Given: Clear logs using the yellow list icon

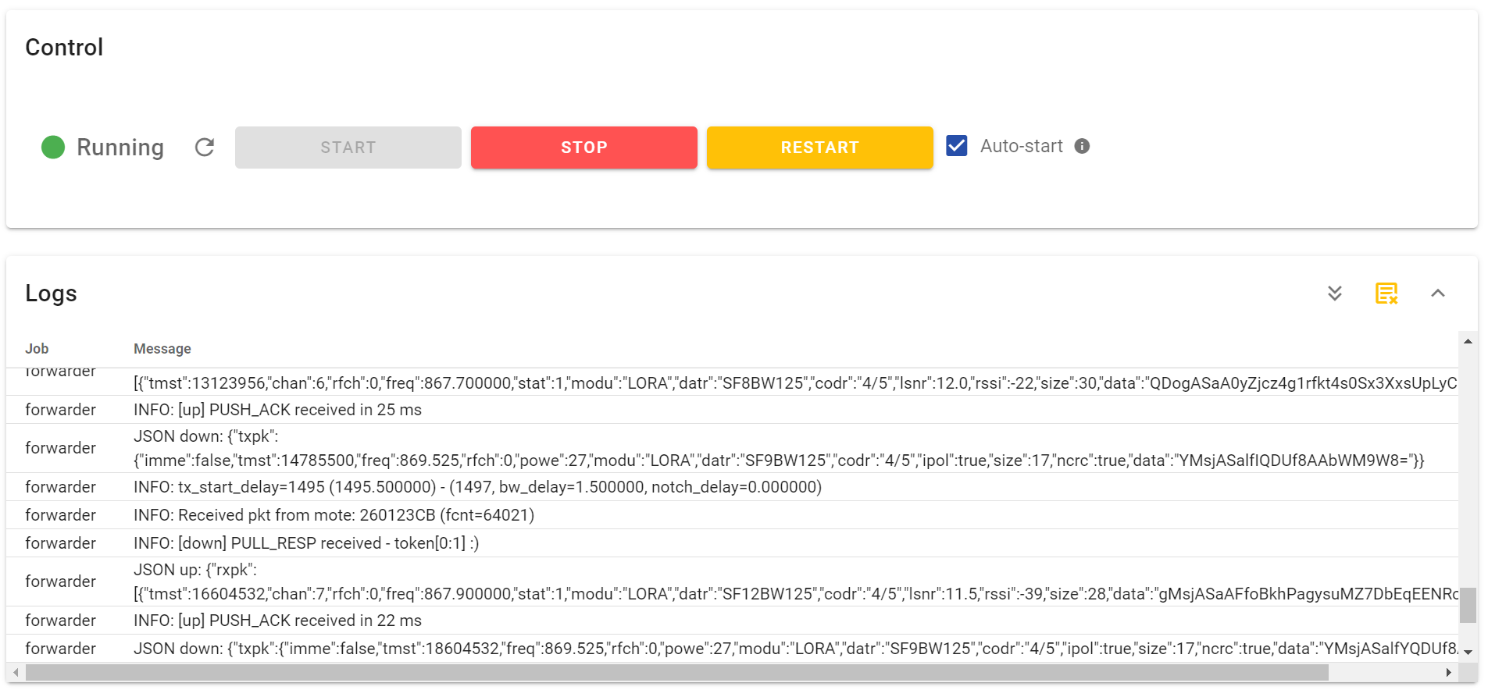Looking at the screenshot, I should click(x=1386, y=293).
